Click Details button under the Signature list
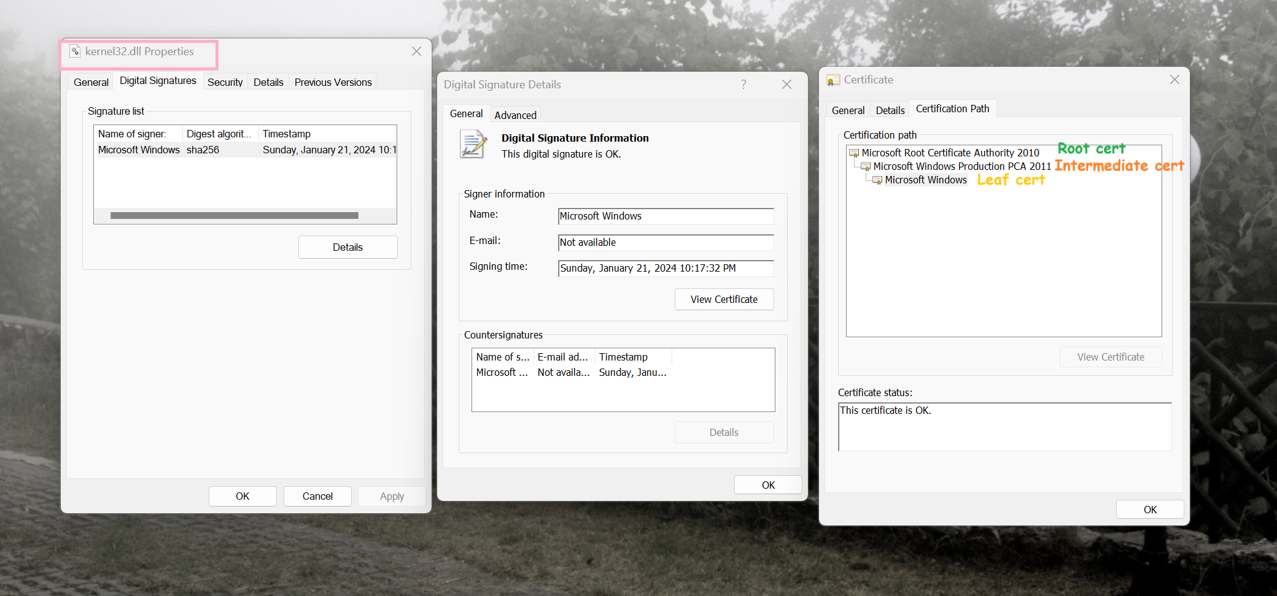The width and height of the screenshot is (1277, 596). click(x=347, y=247)
